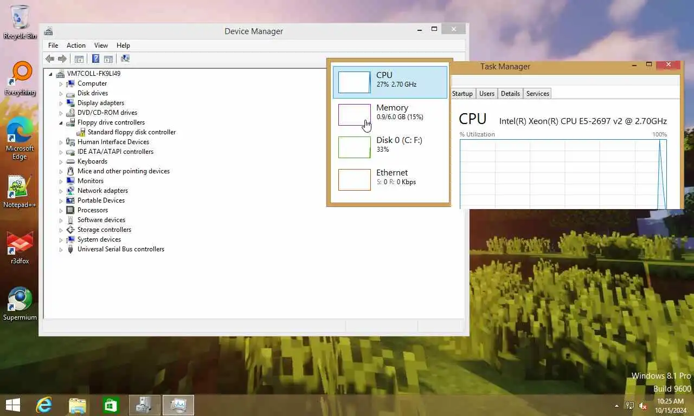Open the Microsoft Edge desktop shortcut

click(x=20, y=139)
